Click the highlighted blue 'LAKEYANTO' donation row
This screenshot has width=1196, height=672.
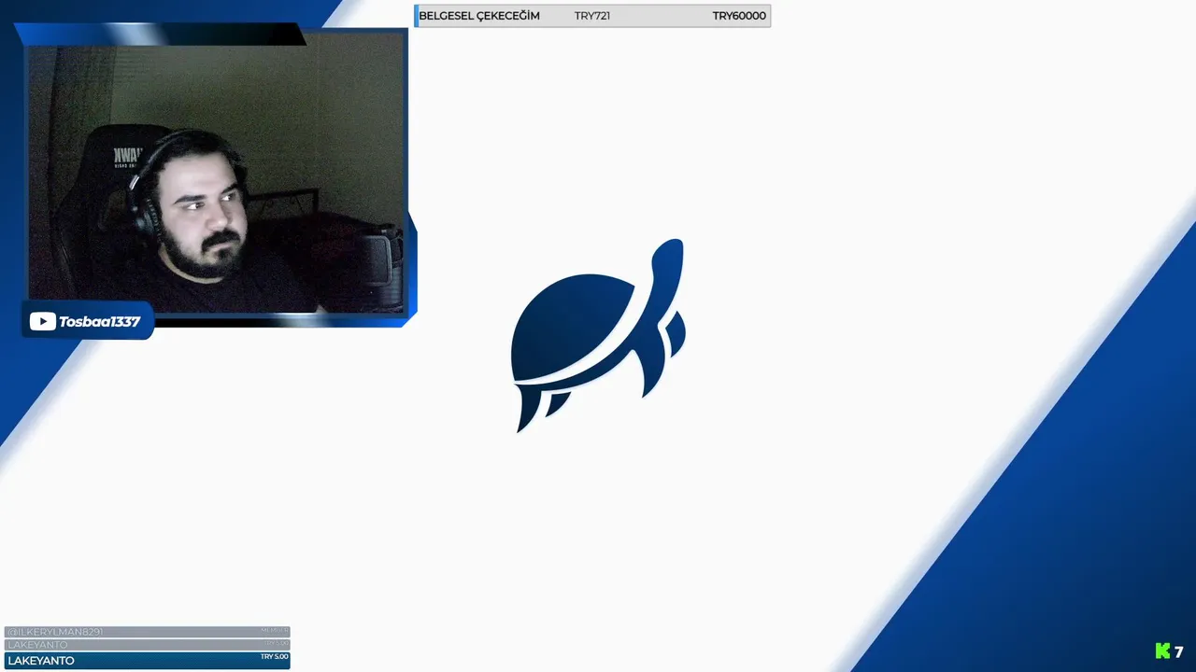[x=148, y=661]
